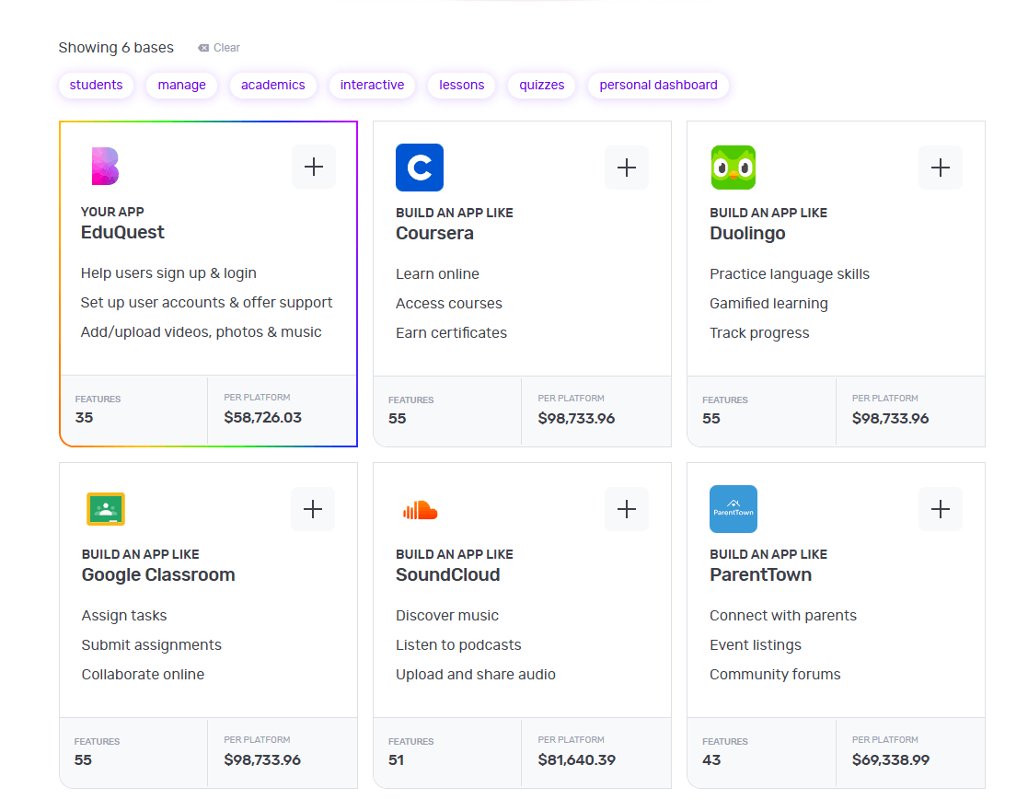Click the 51 features count on SoundCloud

pos(396,759)
